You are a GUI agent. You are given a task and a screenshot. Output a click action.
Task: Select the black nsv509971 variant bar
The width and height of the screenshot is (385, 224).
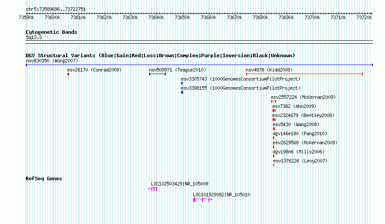[157, 74]
